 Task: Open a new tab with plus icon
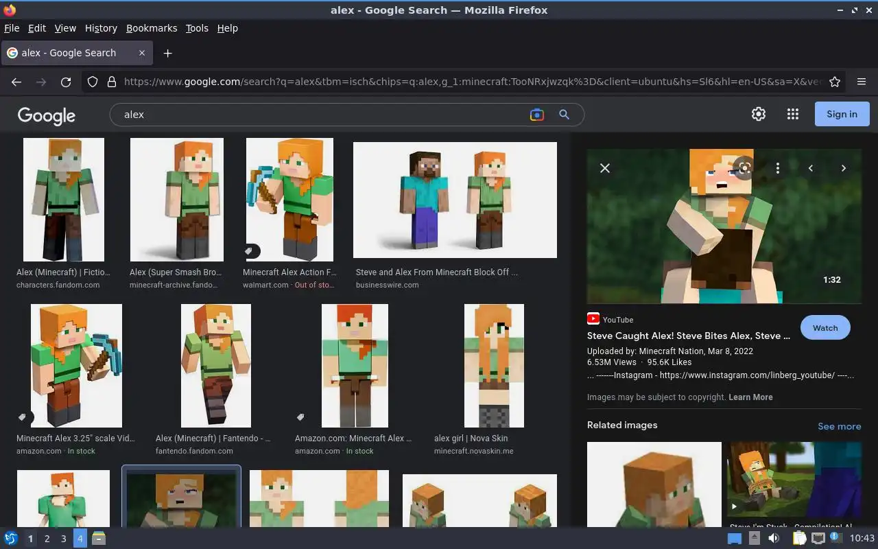(167, 53)
